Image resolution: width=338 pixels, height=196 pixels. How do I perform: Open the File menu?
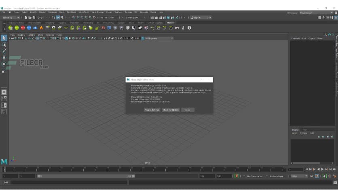(x=3, y=12)
